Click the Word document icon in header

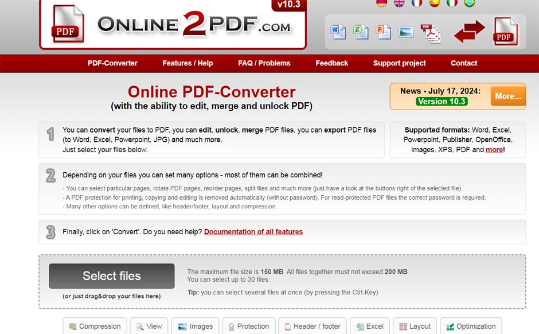click(x=338, y=32)
